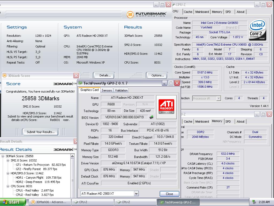Screen dimensions: 274x206
Task: Click Submit Your Results... button
Action: tap(41, 132)
